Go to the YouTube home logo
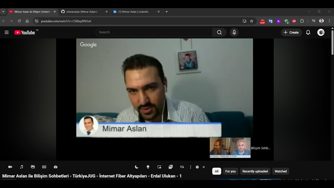 point(25,32)
